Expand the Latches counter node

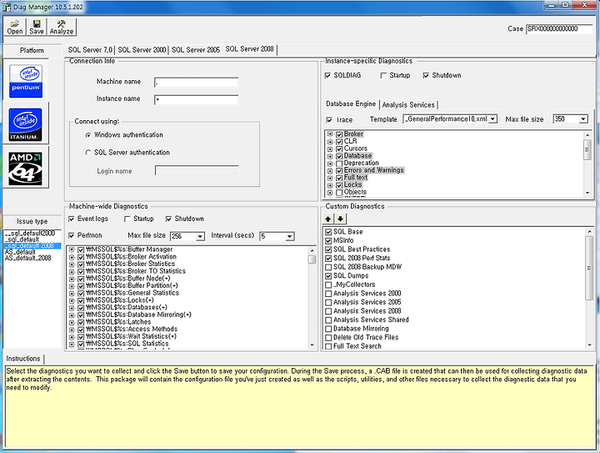pos(72,322)
